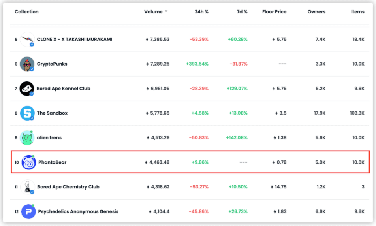Sort by the Items column header
This screenshot has height=226, width=376.
(x=357, y=12)
